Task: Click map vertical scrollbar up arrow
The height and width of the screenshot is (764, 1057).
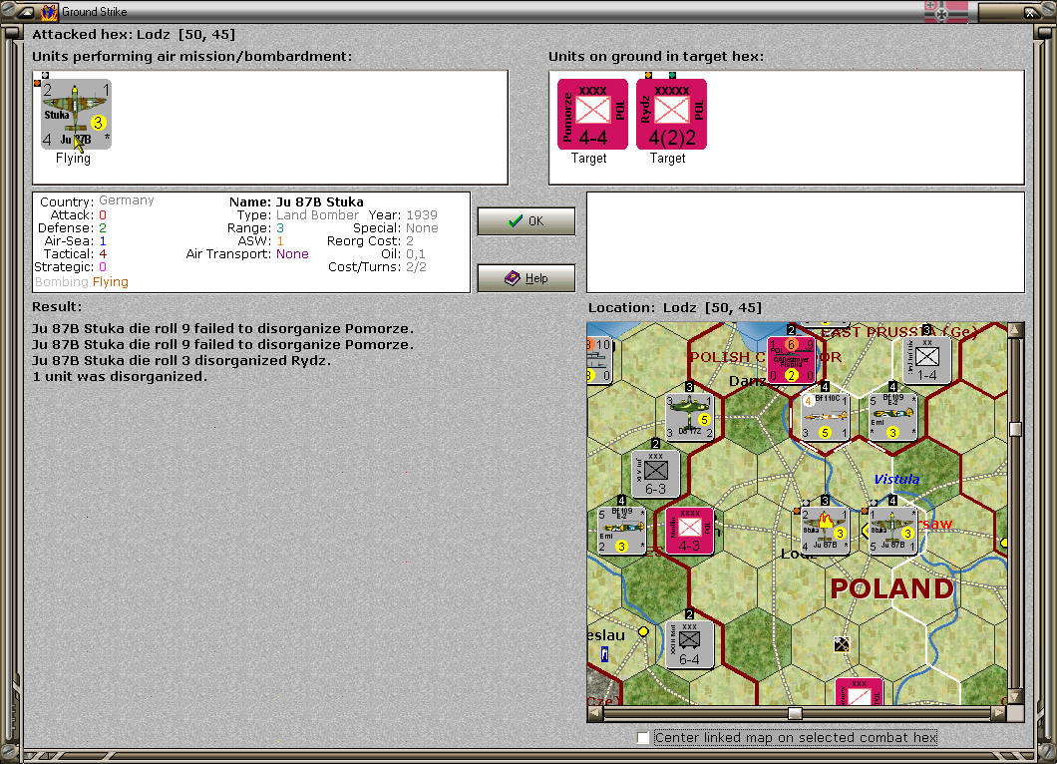Action: (x=1015, y=330)
